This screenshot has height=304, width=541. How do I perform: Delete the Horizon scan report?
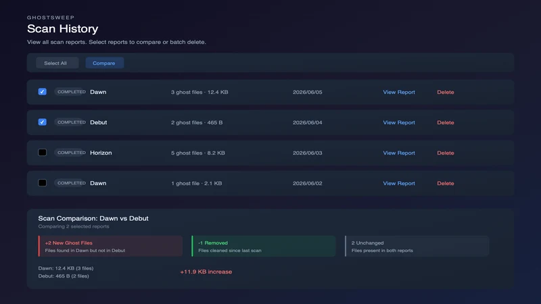point(446,153)
